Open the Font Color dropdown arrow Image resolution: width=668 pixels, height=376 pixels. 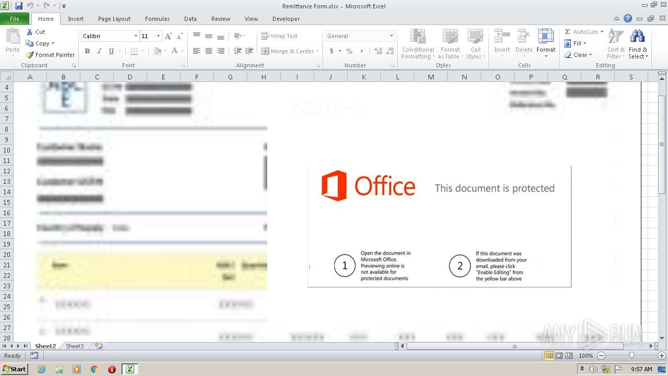click(182, 51)
